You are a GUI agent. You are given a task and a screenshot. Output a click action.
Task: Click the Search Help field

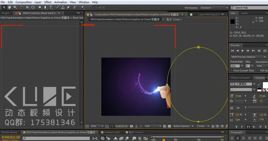point(249,8)
